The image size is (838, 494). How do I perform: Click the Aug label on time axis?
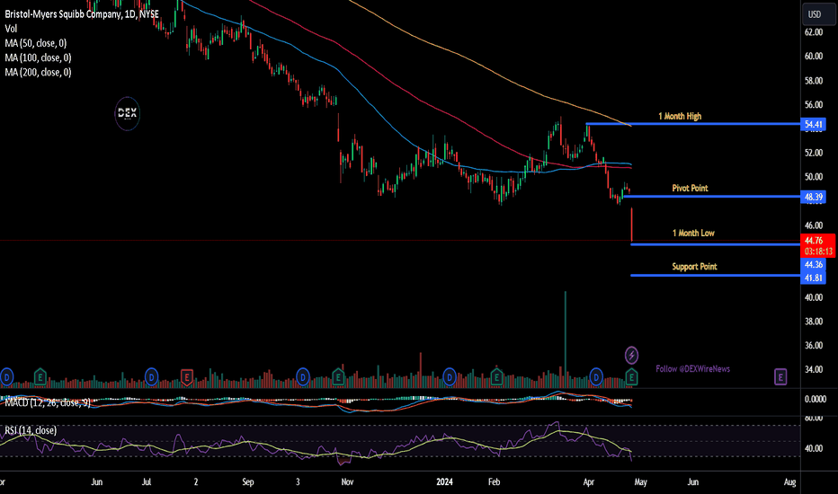point(790,481)
